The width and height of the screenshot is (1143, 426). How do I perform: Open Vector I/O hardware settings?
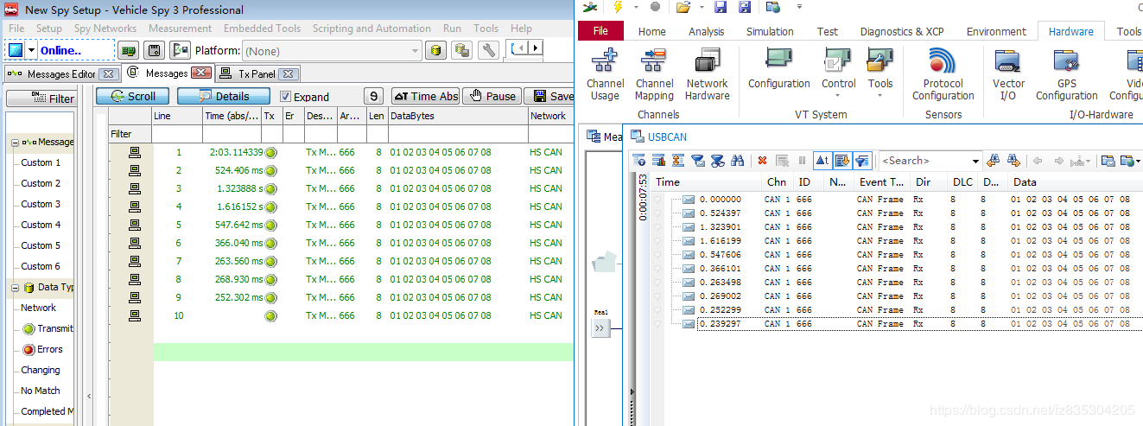(x=1008, y=74)
